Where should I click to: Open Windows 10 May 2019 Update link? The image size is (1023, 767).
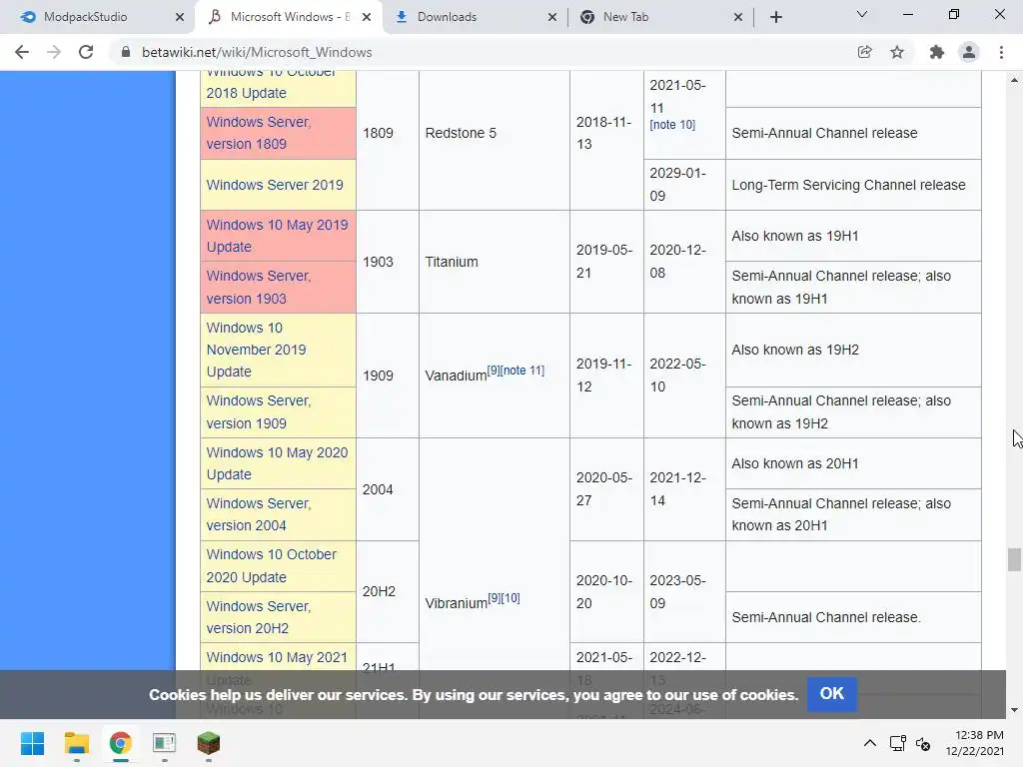[x=278, y=236]
